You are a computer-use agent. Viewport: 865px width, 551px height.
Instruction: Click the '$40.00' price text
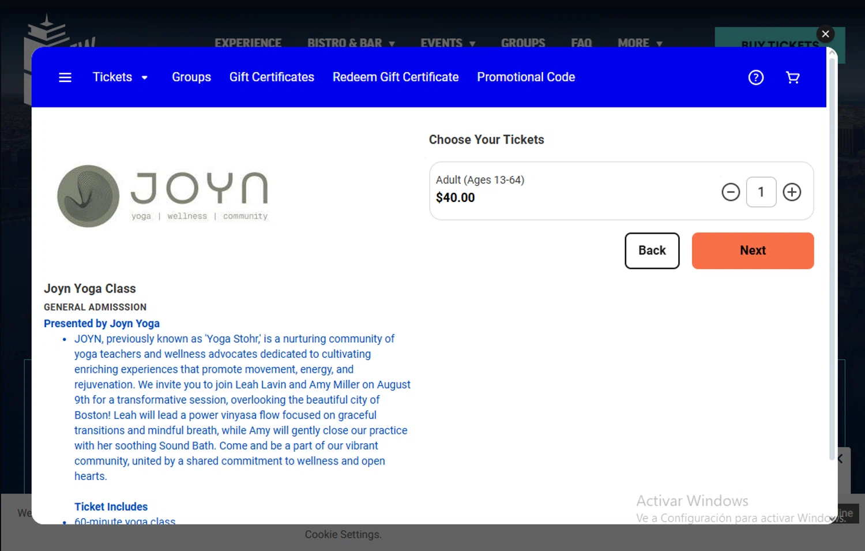tap(456, 198)
